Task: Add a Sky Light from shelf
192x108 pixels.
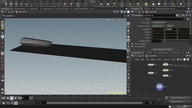Action: (153, 5)
